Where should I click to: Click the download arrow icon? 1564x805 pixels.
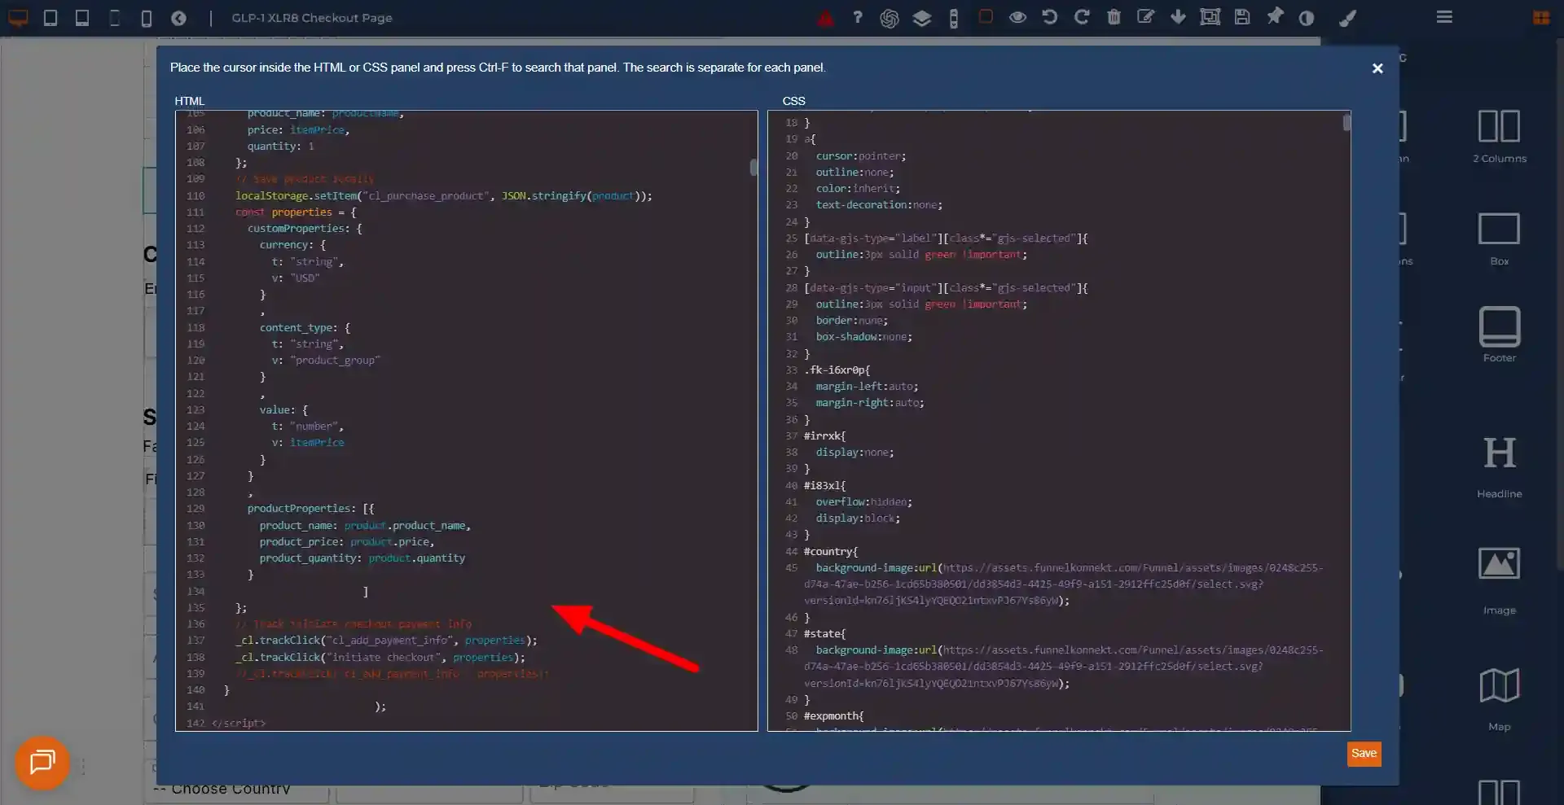coord(1178,17)
